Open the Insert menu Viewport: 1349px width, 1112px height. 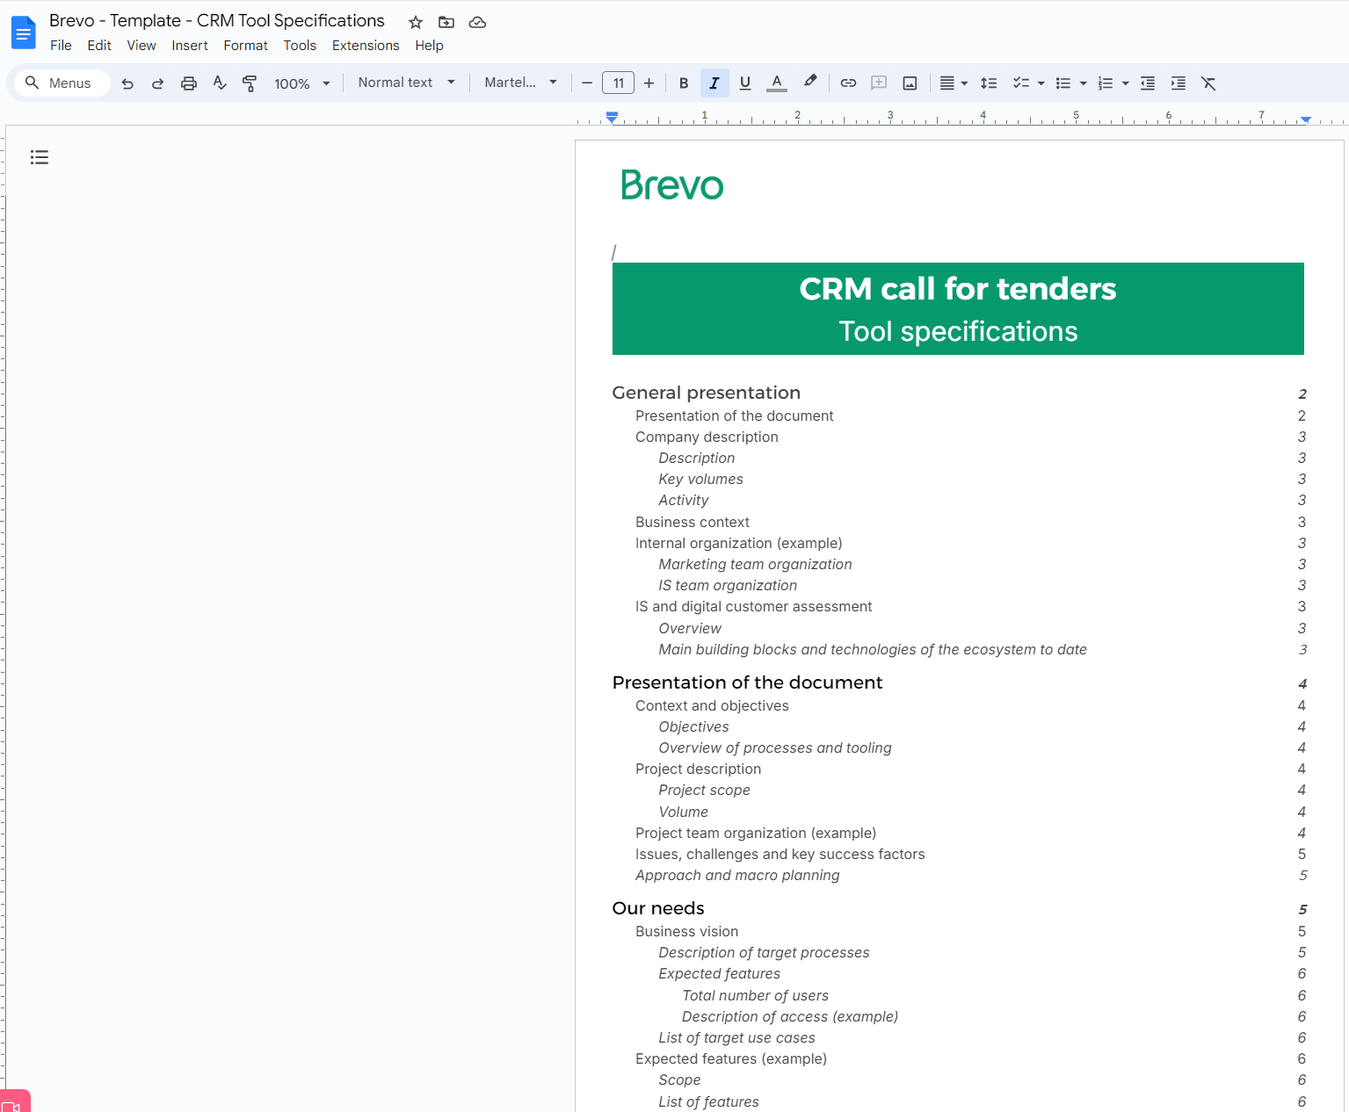190,46
